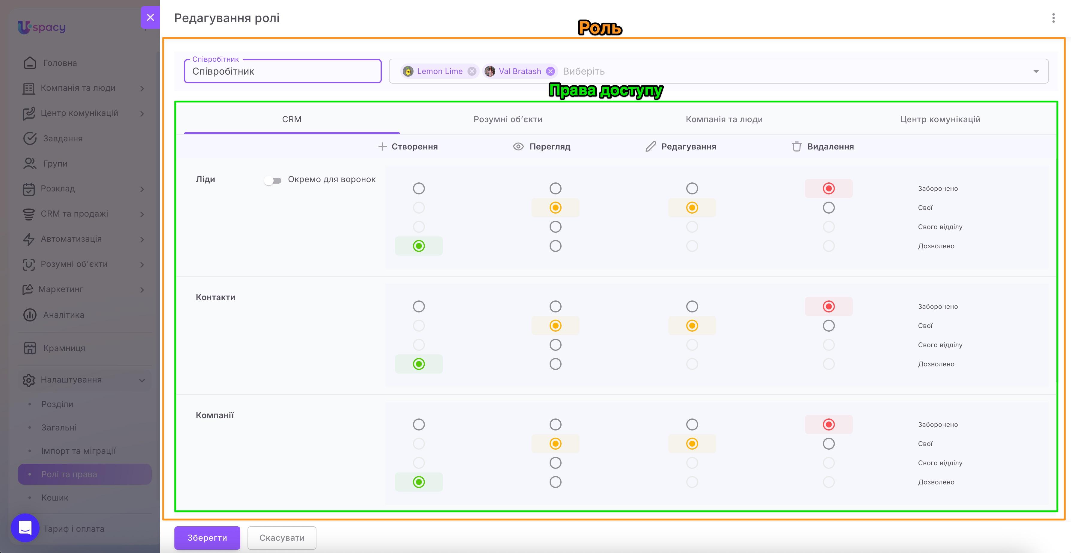This screenshot has height=553, width=1071.
Task: Switch to the Розумні об'єкти tab
Action: point(508,120)
